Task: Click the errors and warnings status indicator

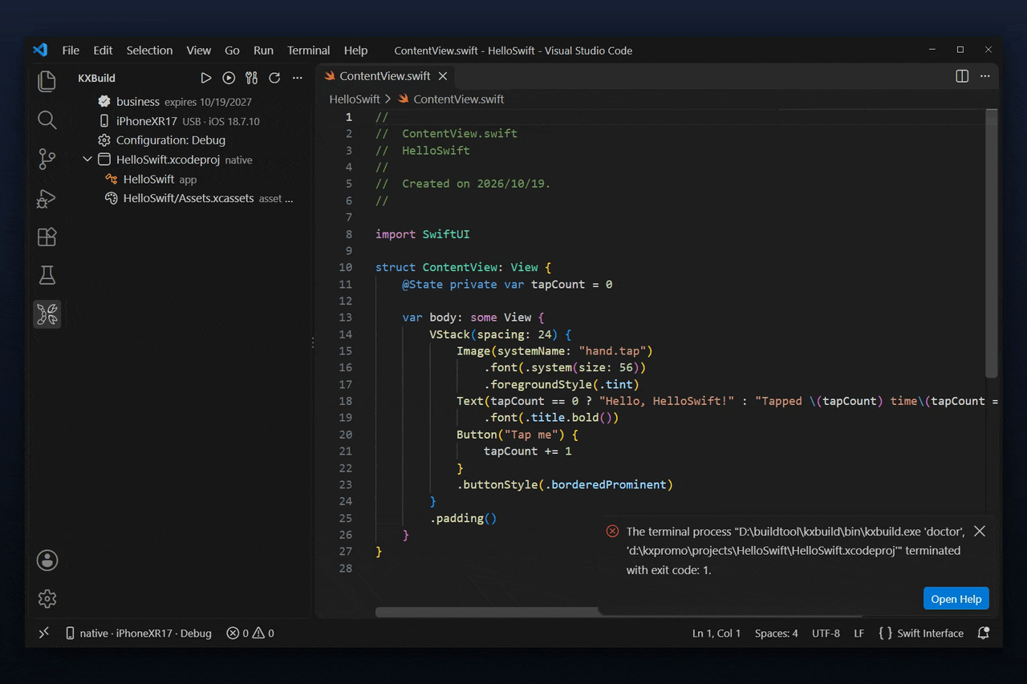Action: [x=250, y=633]
